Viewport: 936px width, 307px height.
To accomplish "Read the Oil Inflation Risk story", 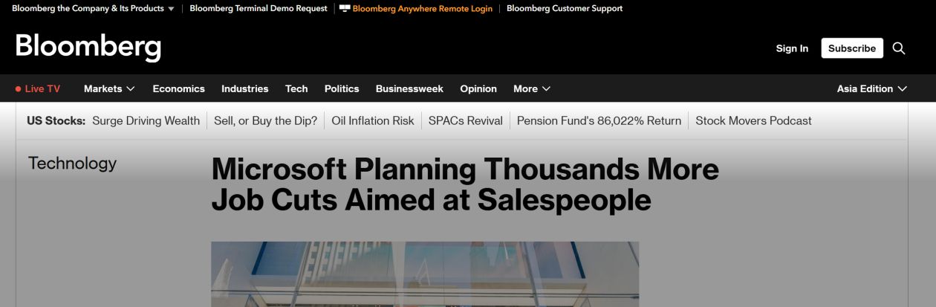I will point(373,120).
